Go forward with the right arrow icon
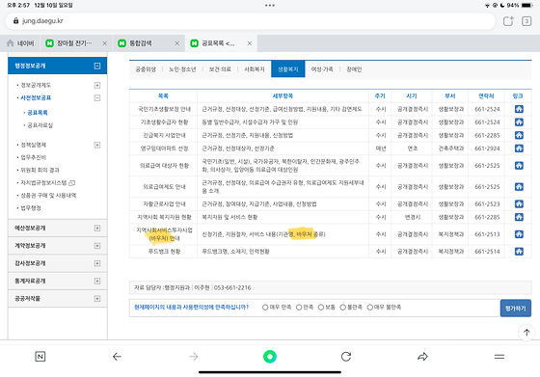This screenshot has height=377, width=540. pyautogui.click(x=194, y=357)
